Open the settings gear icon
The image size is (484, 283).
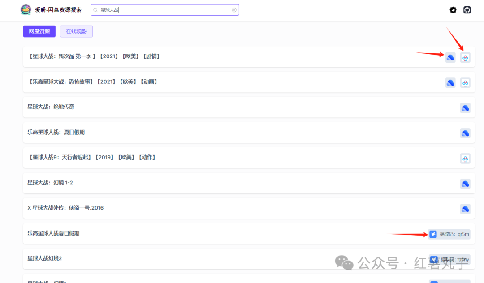click(453, 10)
